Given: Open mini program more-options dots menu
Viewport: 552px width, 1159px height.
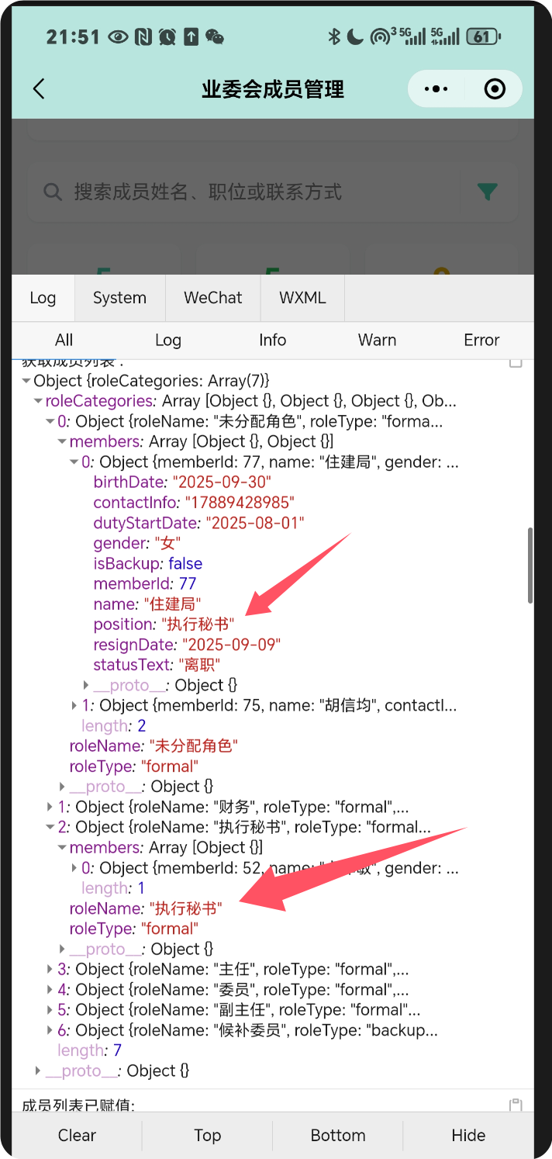Looking at the screenshot, I should coord(436,89).
